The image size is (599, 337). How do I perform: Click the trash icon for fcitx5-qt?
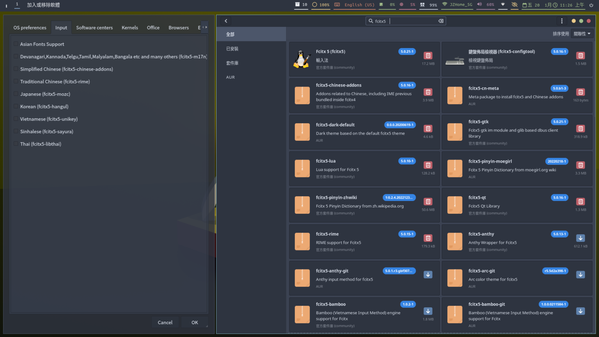(580, 202)
